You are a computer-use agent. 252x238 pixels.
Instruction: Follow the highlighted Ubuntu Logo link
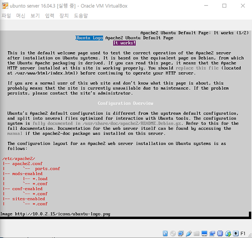click(89, 38)
